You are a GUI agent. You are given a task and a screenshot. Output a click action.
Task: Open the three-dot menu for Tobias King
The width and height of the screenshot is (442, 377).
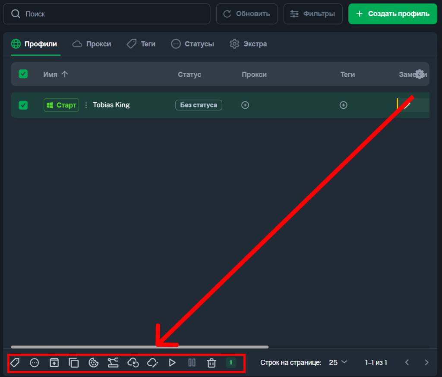click(x=86, y=105)
